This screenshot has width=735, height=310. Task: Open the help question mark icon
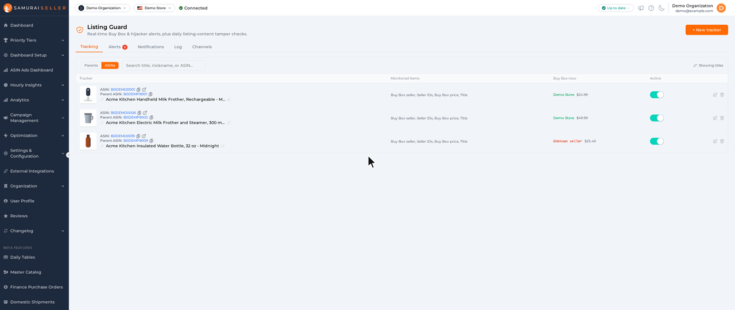[x=651, y=8]
